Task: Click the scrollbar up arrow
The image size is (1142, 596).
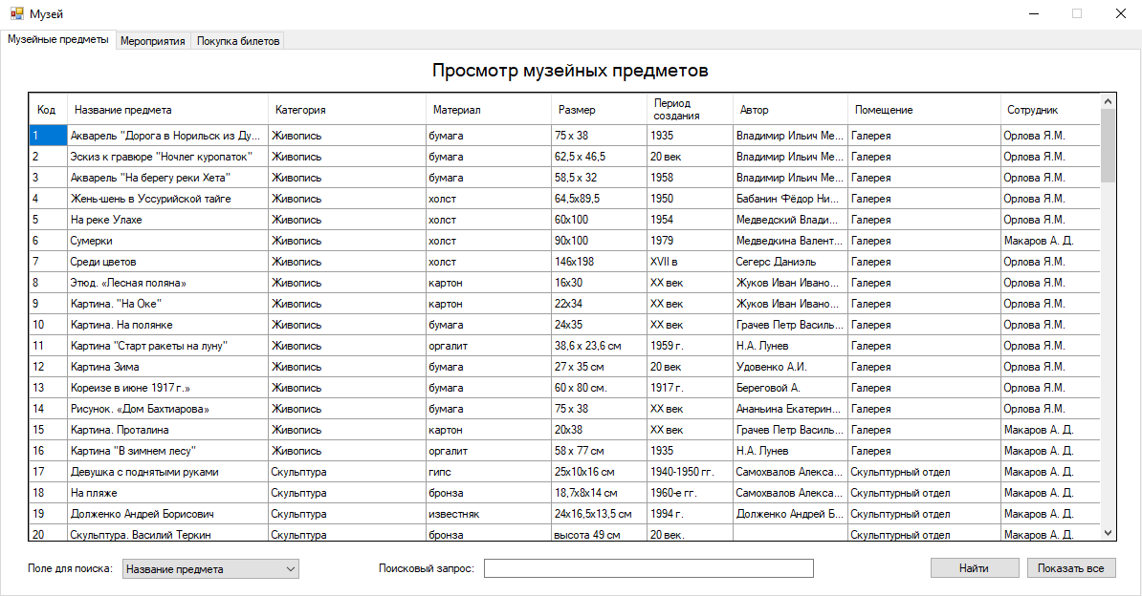Action: 1107,99
